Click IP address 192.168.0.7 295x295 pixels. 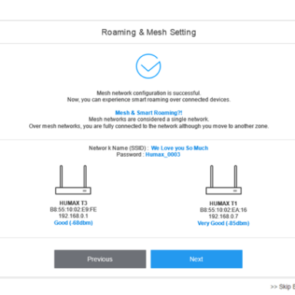point(224,217)
